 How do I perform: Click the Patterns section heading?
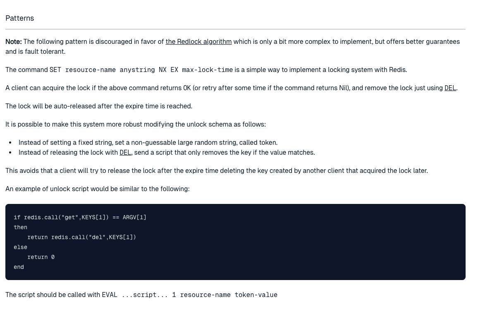pos(20,18)
